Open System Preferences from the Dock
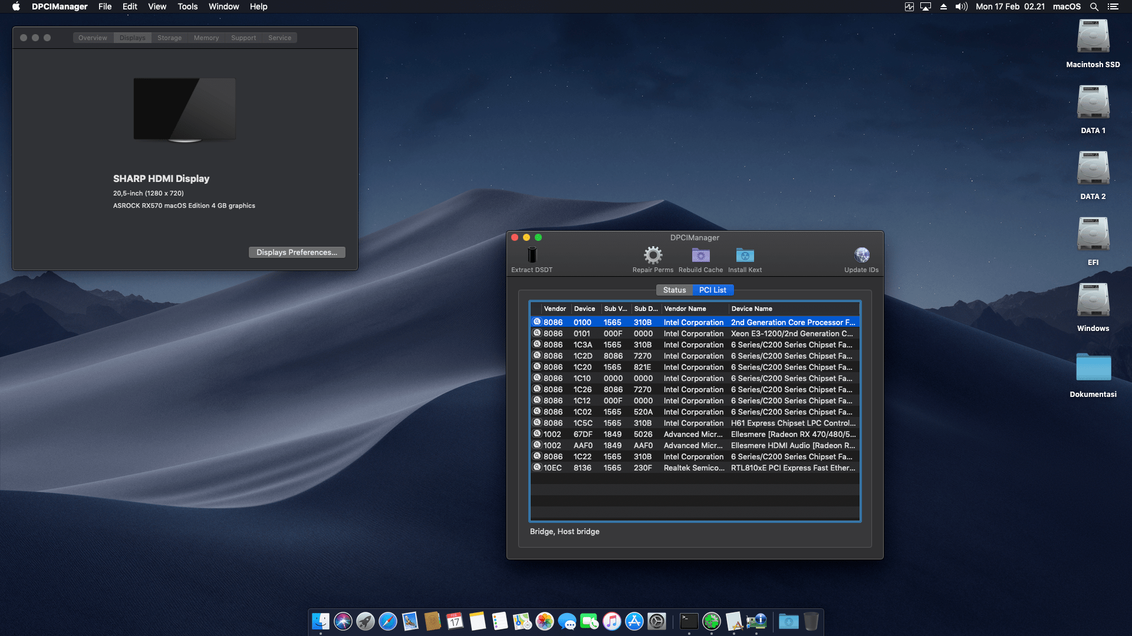 pyautogui.click(x=657, y=621)
